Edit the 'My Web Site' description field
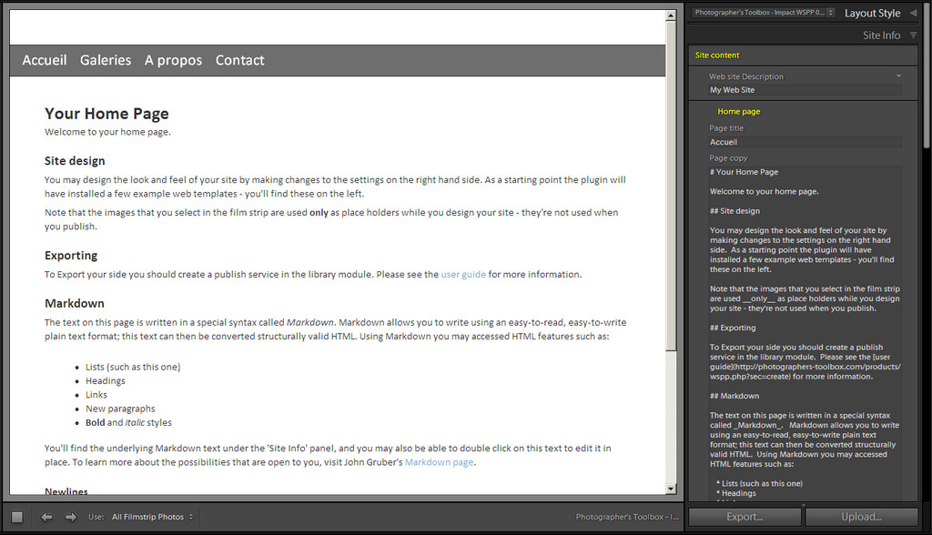This screenshot has height=535, width=932. pos(805,90)
